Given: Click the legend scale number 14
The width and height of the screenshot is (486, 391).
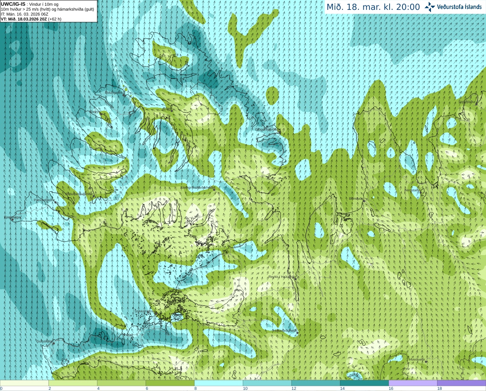Looking at the screenshot, I should [342, 388].
